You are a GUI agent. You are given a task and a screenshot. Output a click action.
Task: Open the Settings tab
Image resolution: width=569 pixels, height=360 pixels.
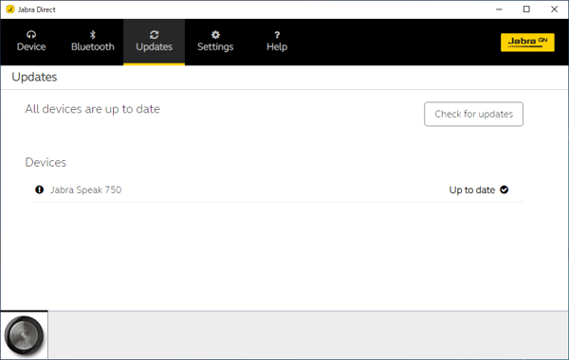[215, 42]
